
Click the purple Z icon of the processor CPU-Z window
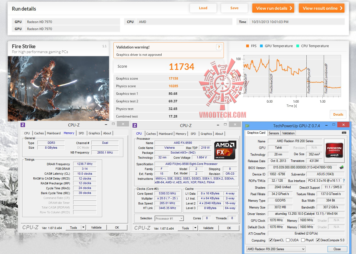click(135, 125)
